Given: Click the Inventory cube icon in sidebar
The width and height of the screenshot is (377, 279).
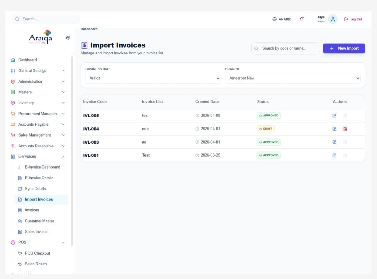Looking at the screenshot, I should click(x=13, y=103).
